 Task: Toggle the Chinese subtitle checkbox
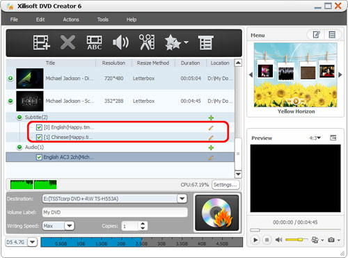coord(39,138)
